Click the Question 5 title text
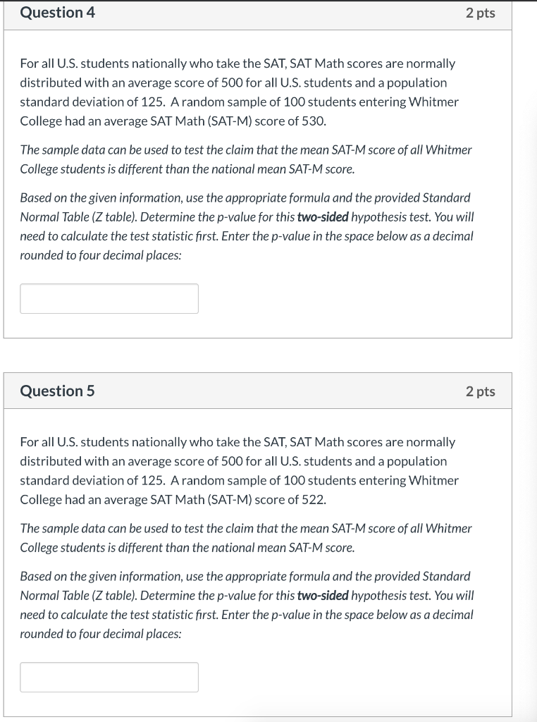The image size is (537, 722). (56, 391)
